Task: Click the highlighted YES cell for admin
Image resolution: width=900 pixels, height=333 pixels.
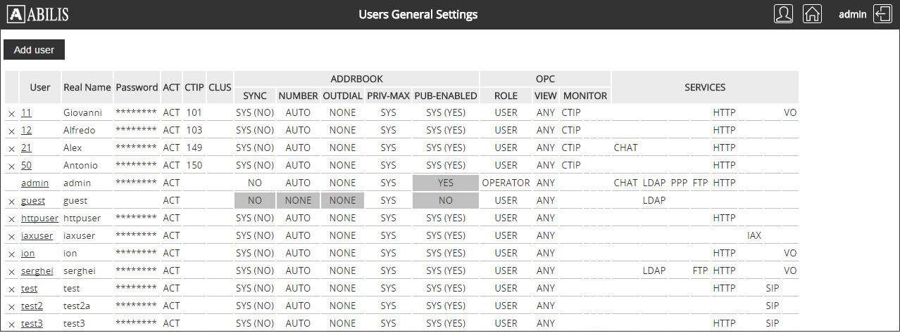Action: coord(445,183)
